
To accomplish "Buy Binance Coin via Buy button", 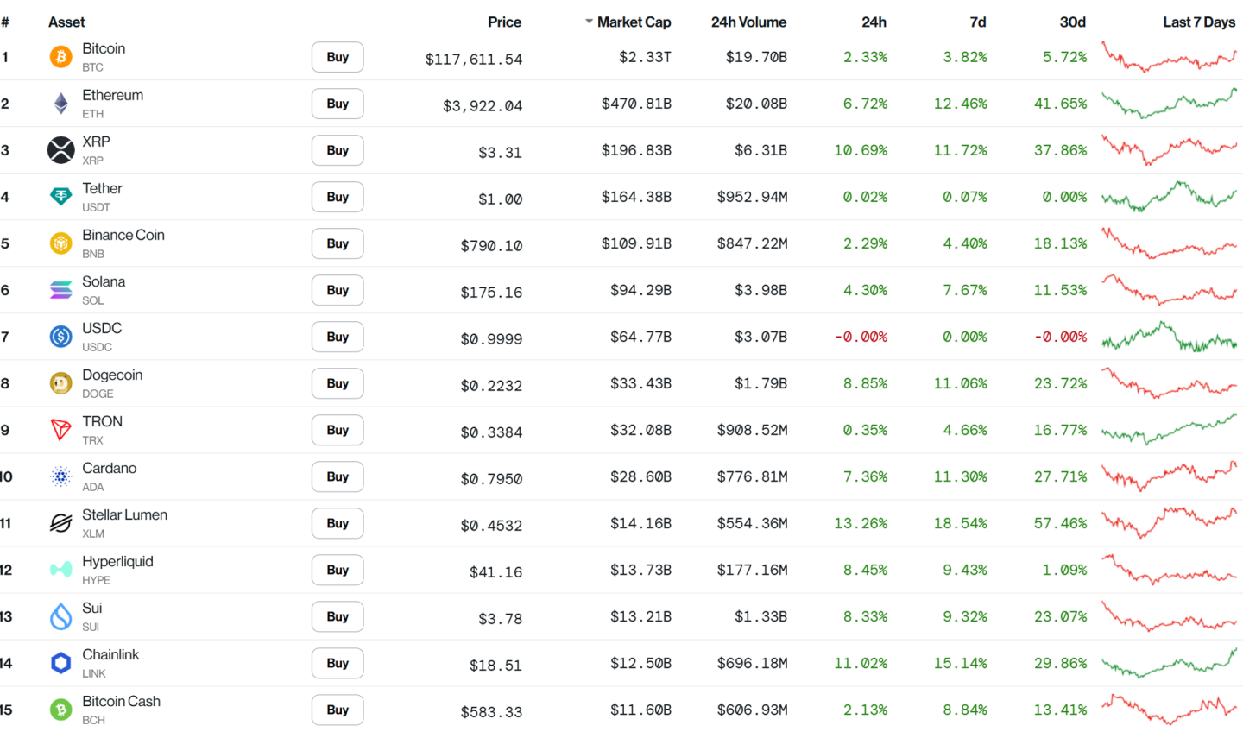I will point(338,243).
